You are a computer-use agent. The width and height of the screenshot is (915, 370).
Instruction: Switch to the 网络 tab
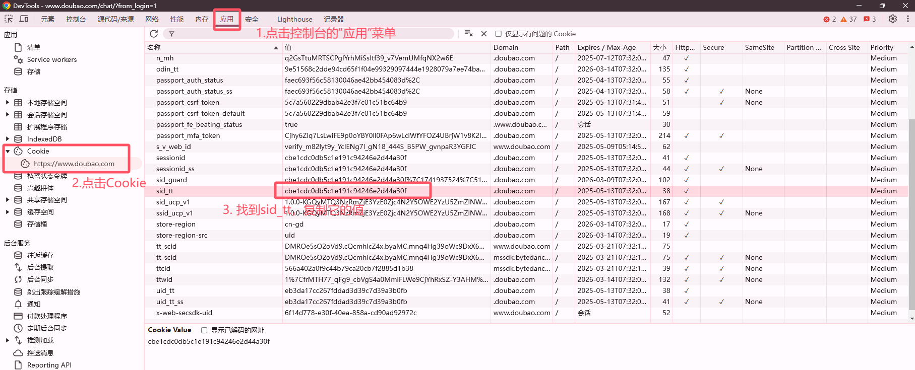(152, 19)
